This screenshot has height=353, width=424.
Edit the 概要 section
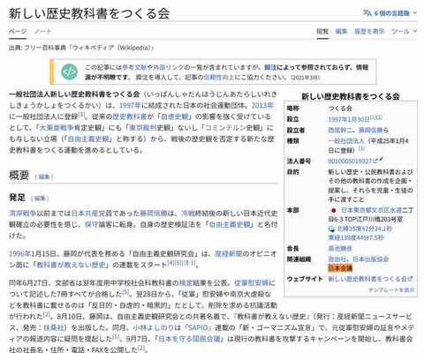44,176
